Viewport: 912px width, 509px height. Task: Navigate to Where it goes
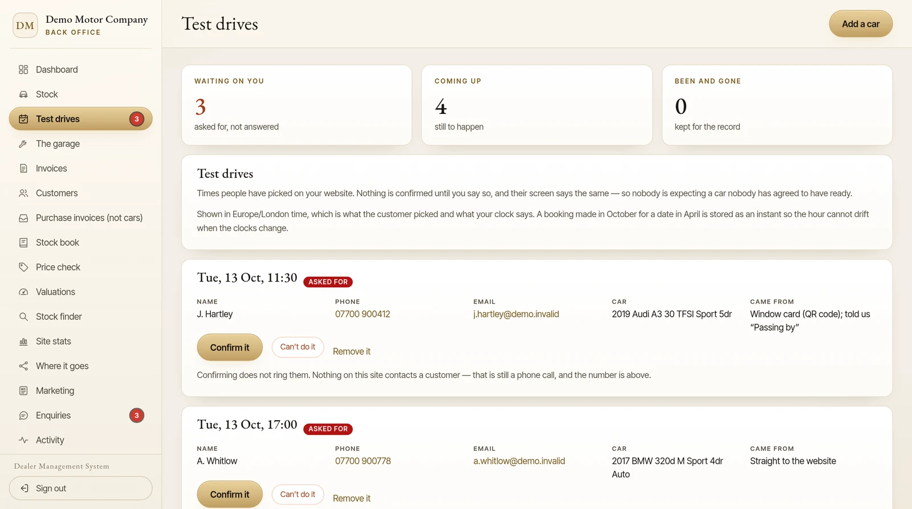[x=80, y=366]
